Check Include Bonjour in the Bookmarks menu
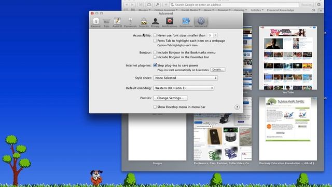The width and height of the screenshot is (332, 187). 155,52
